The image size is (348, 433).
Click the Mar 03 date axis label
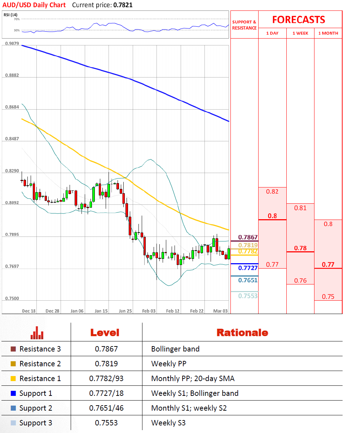point(220,311)
